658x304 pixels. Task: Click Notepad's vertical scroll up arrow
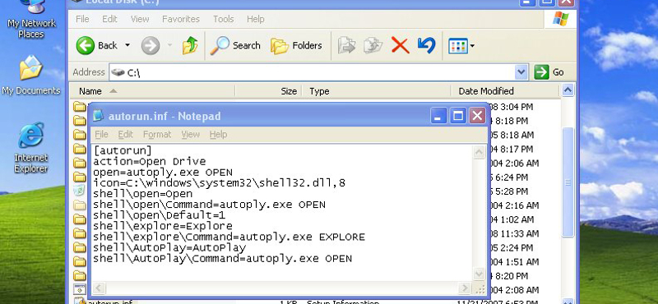[x=479, y=152]
